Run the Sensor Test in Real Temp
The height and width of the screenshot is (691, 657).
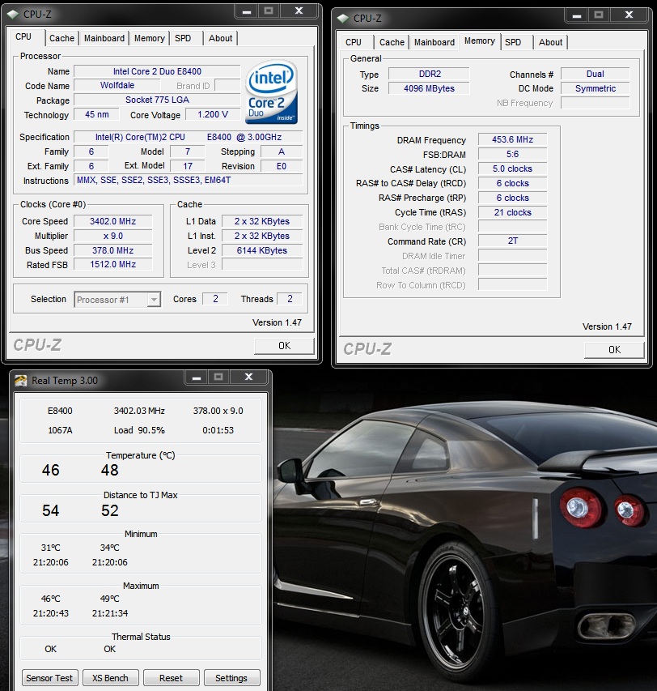49,678
